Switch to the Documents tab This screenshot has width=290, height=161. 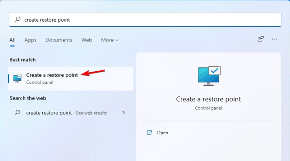(x=59, y=40)
